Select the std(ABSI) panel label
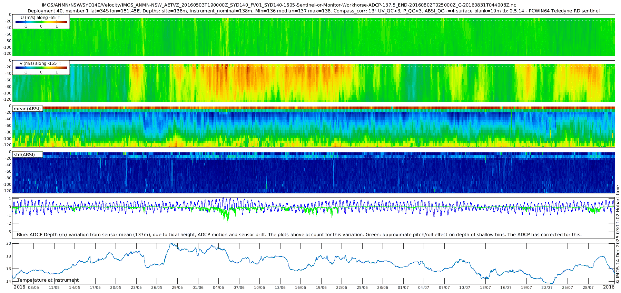The height and width of the screenshot is (293, 621). (x=24, y=154)
